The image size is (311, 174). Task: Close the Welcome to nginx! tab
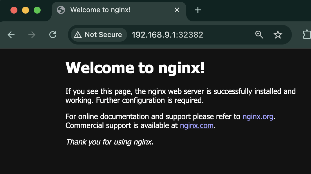pos(177,10)
